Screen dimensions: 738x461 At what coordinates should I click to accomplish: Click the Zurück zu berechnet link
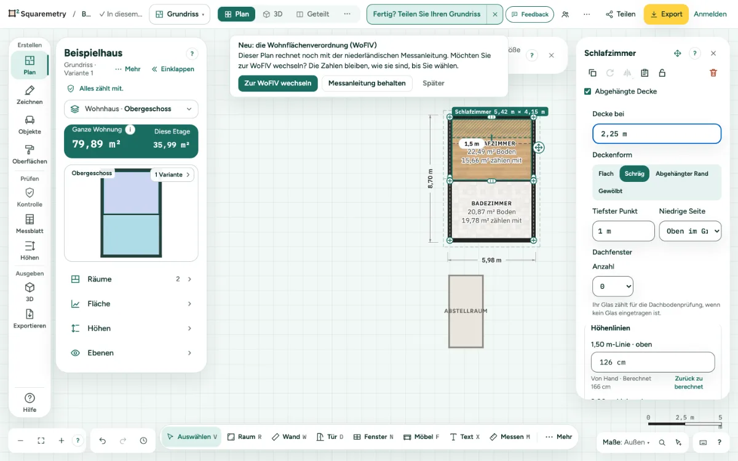click(689, 383)
